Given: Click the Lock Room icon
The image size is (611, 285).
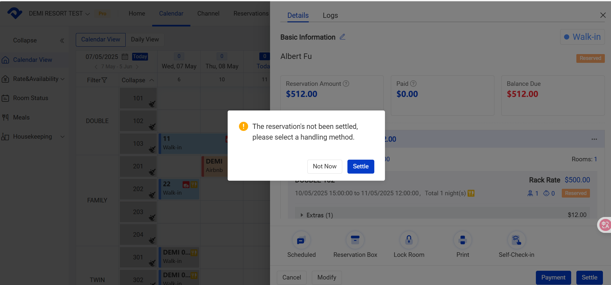Looking at the screenshot, I should 409,241.
